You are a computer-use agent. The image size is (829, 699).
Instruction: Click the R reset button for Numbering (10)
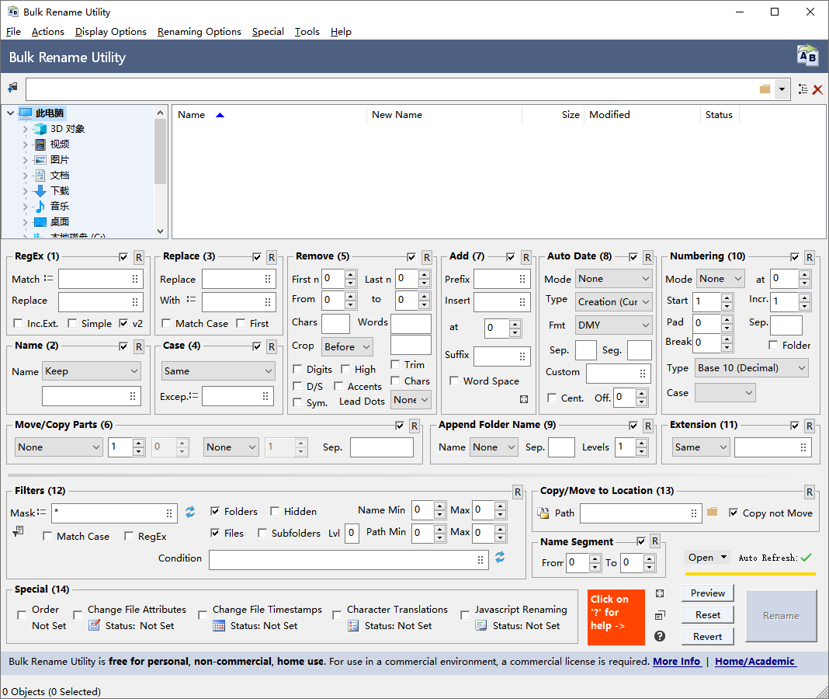pyautogui.click(x=810, y=257)
